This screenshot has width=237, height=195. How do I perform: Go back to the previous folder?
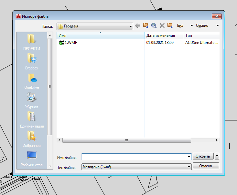[137, 26]
